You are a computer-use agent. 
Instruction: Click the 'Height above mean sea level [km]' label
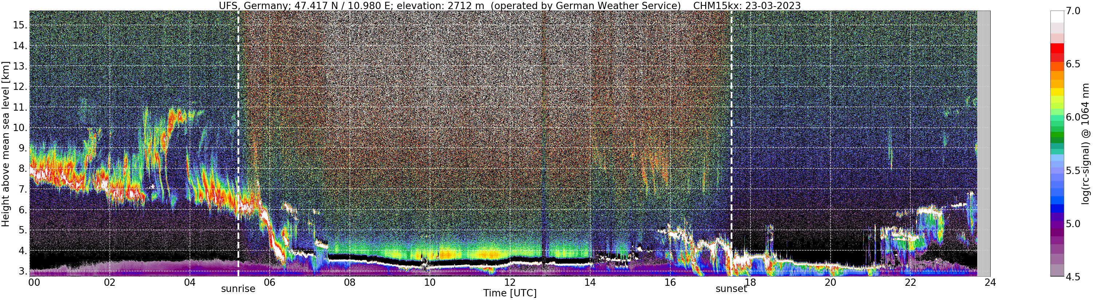5,143
